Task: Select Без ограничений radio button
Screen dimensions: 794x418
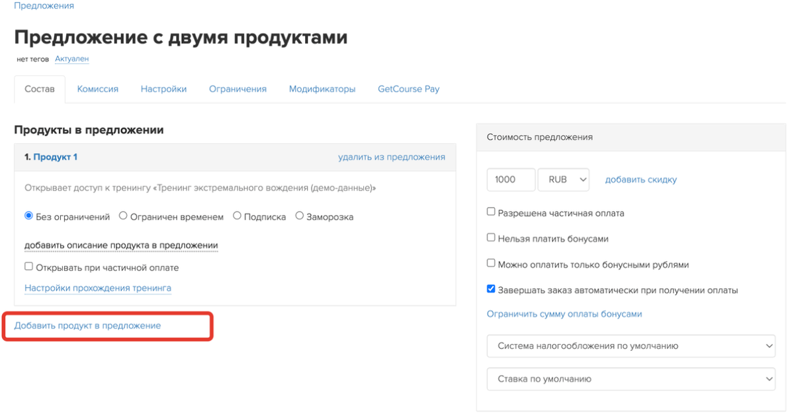Action: 28,216
